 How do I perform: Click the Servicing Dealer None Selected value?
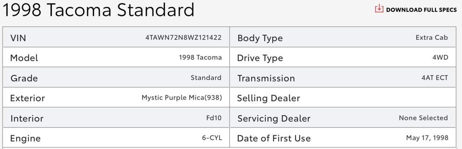click(x=423, y=118)
